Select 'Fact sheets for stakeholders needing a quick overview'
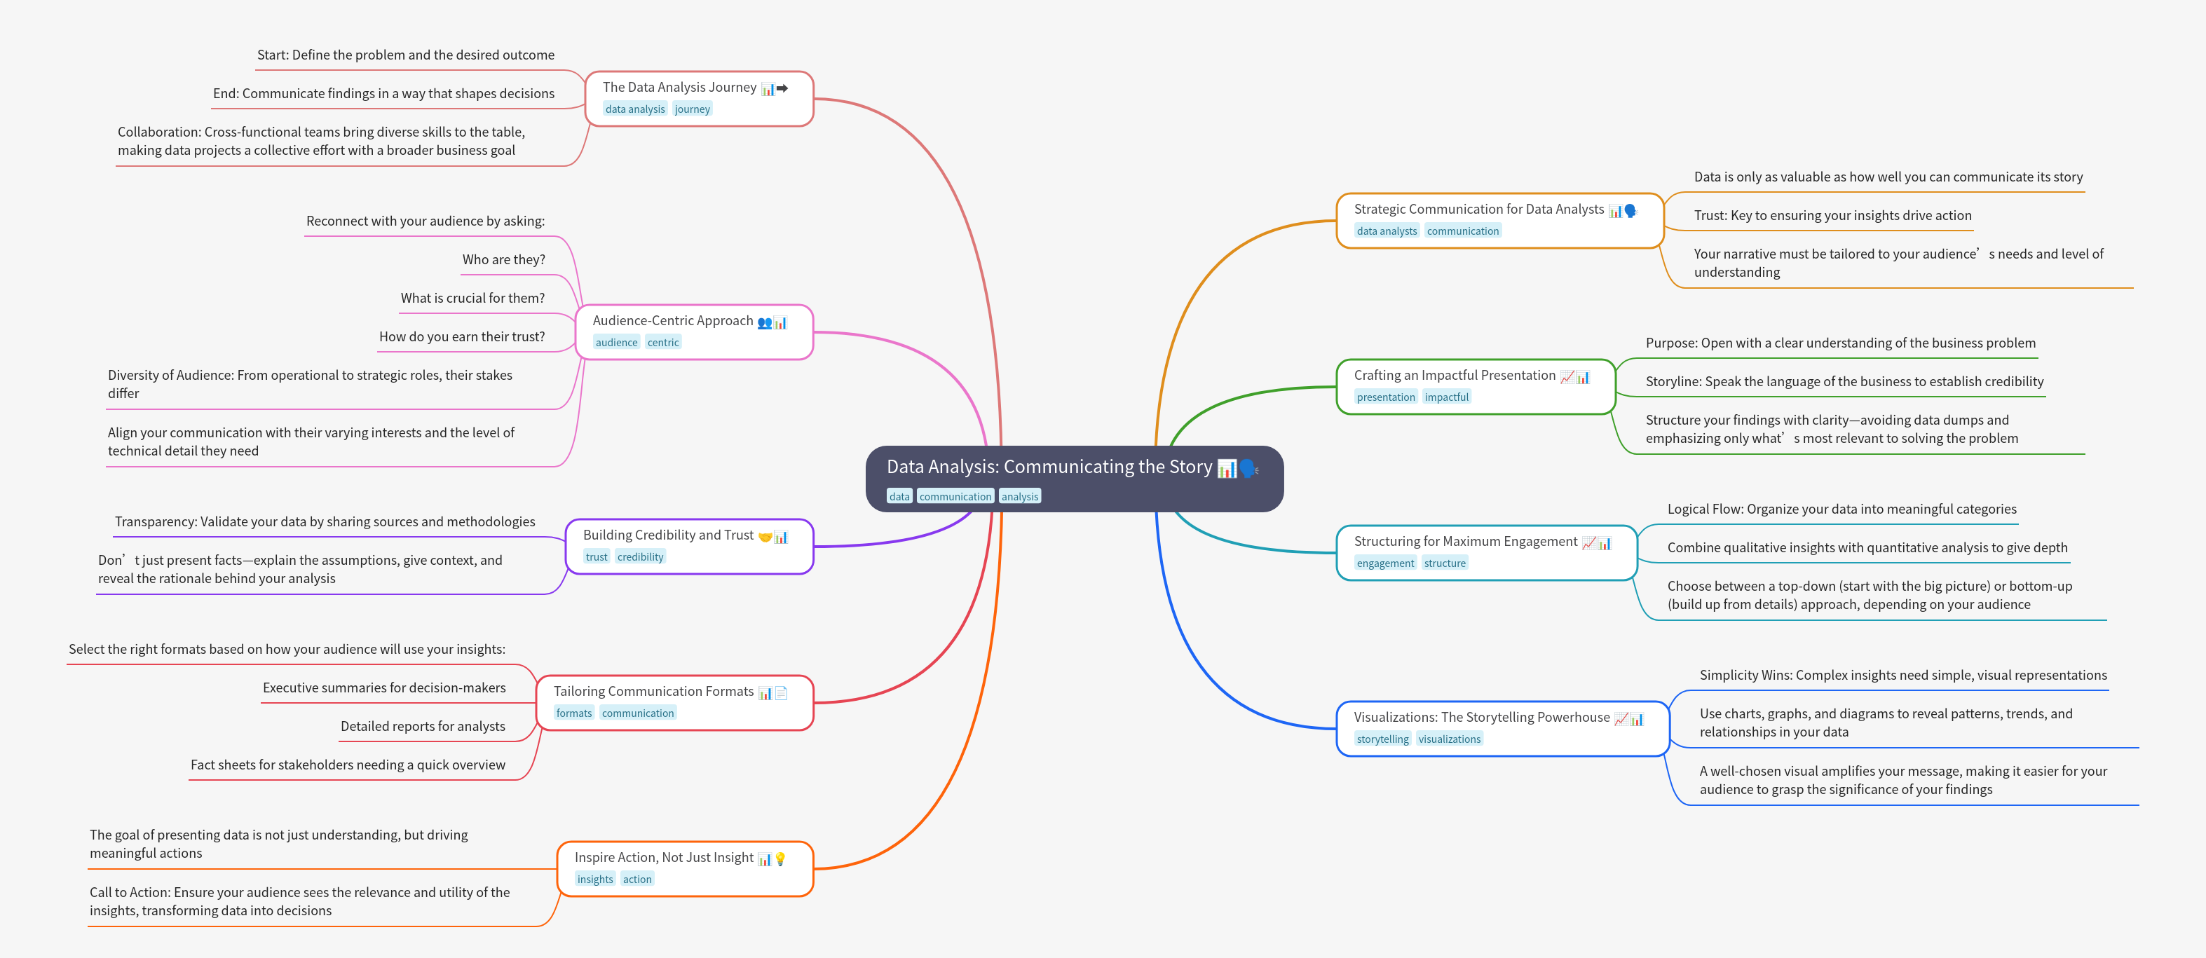 pyautogui.click(x=348, y=765)
